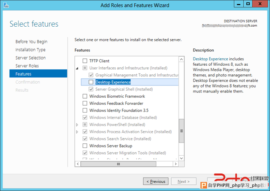Check the Windows Server Backup checkbox
Image resolution: width=270 pixels, height=191 pixels.
point(85,146)
